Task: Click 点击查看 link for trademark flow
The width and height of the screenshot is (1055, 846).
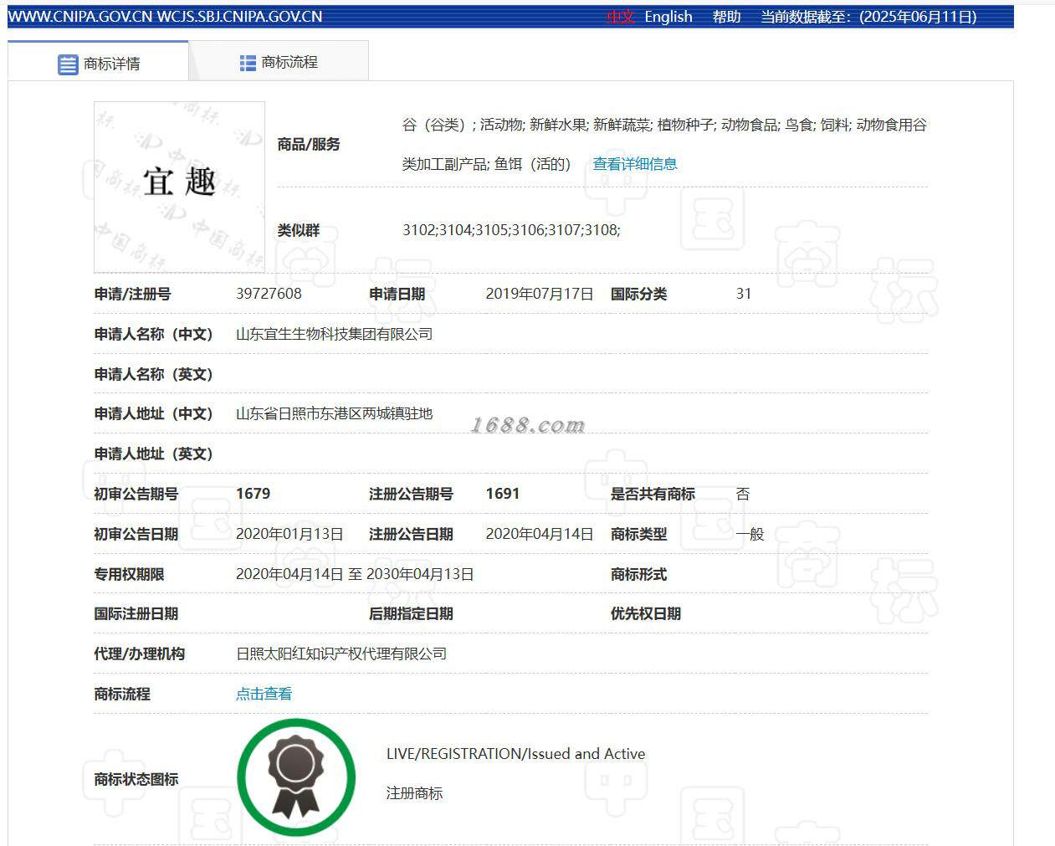Action: [264, 694]
